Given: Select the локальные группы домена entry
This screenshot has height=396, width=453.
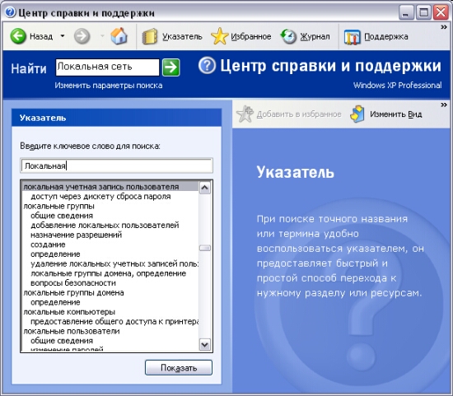Looking at the screenshot, I should coord(73,292).
